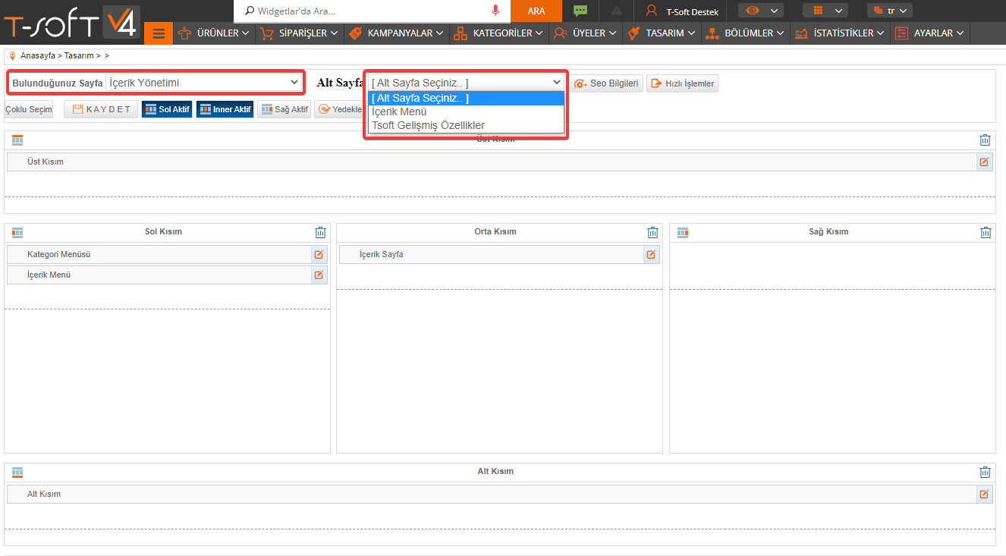Viewport: 1006px width, 556px height.
Task: Open the KAMPANYALAR menu
Action: coord(397,33)
